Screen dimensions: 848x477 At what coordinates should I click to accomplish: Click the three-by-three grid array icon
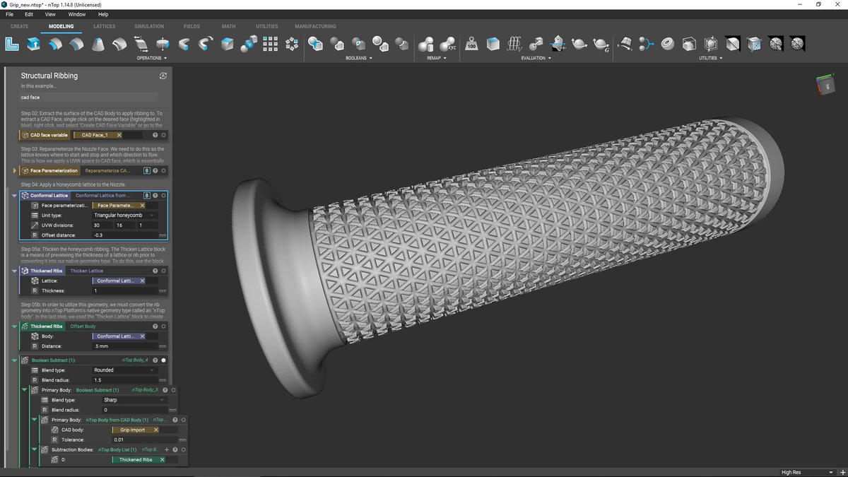pyautogui.click(x=270, y=45)
